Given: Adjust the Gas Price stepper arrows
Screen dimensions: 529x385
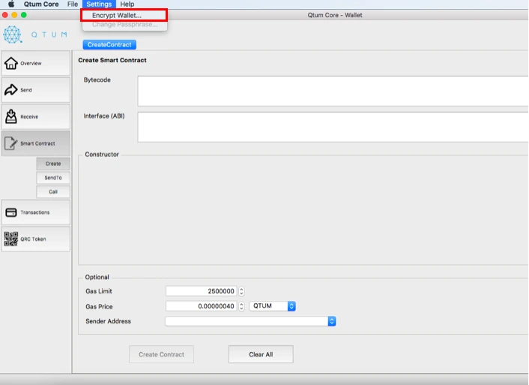Looking at the screenshot, I should [x=241, y=306].
